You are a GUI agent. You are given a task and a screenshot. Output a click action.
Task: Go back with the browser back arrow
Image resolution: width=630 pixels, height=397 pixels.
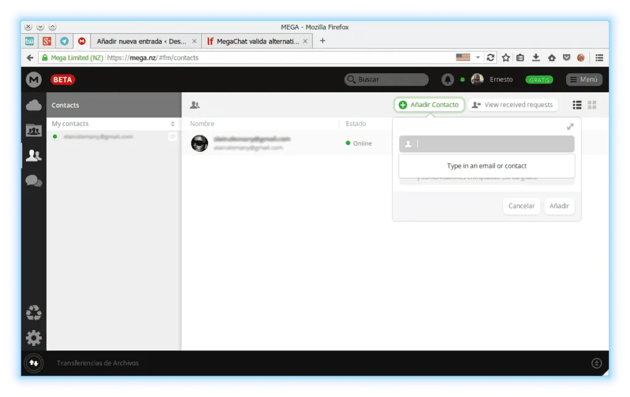(30, 58)
